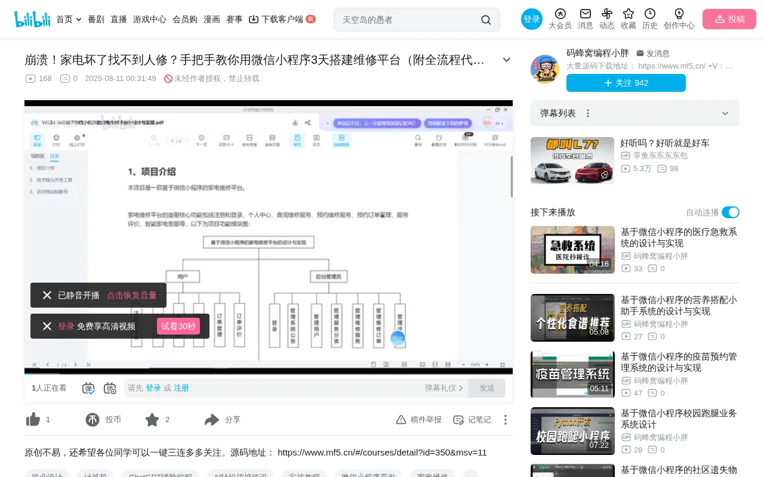This screenshot has height=477, width=764.
Task: Open 弹幕礼仪 arrow link
Action: click(444, 388)
